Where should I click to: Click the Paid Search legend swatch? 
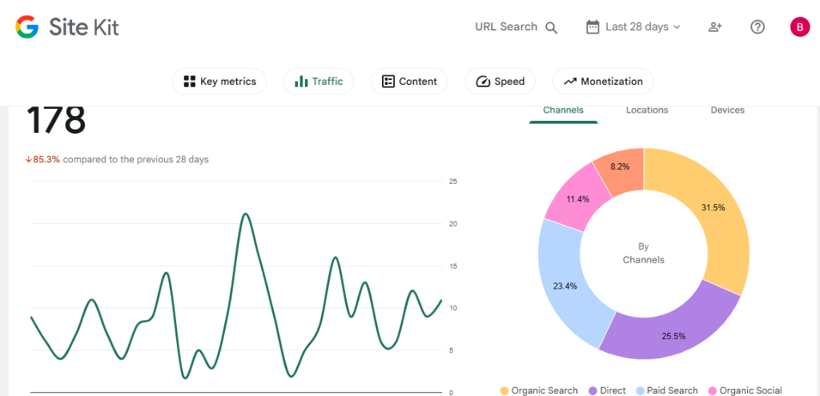pyautogui.click(x=640, y=390)
